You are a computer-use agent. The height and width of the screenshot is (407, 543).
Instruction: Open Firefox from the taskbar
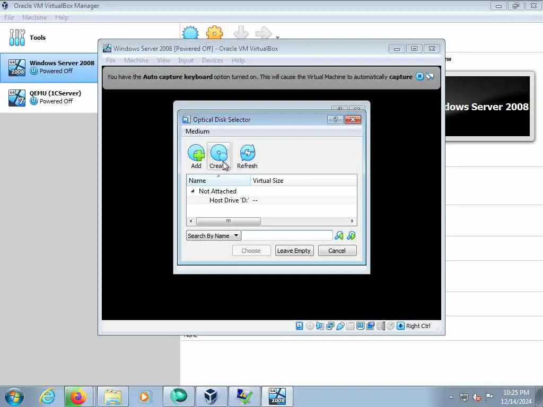[78, 396]
